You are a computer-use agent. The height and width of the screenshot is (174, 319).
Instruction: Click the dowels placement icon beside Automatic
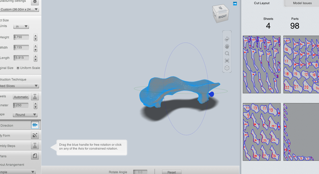(x=35, y=97)
